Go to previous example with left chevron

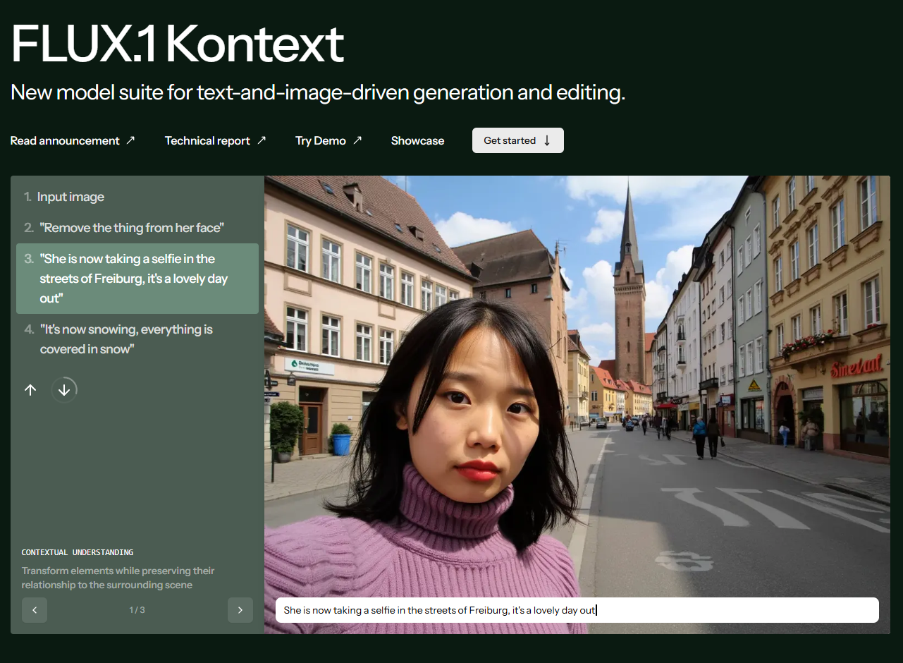click(35, 610)
